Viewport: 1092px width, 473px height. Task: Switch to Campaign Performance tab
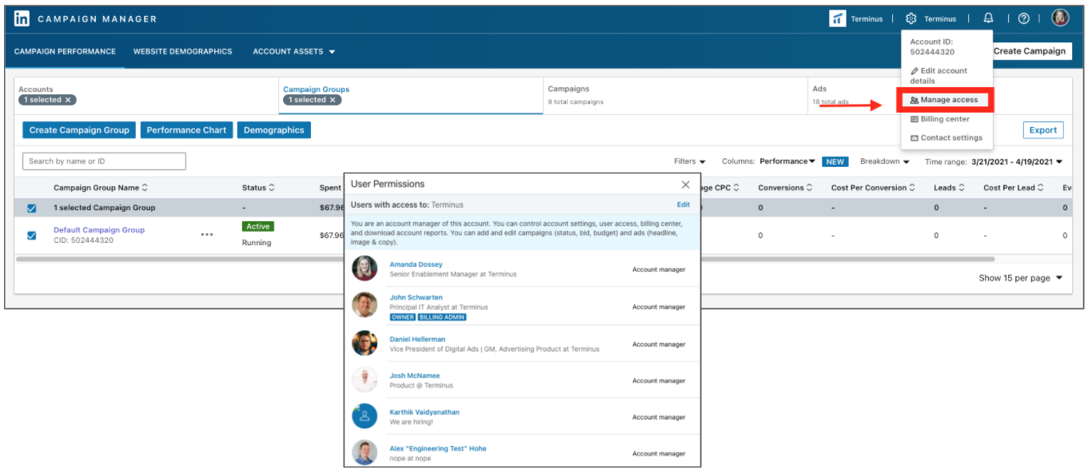(65, 51)
